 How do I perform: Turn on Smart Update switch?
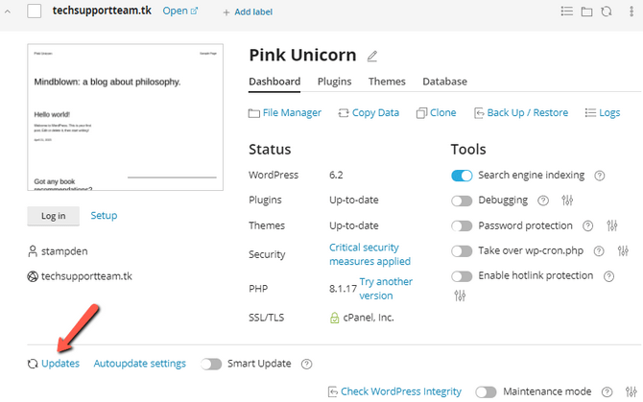tap(211, 364)
